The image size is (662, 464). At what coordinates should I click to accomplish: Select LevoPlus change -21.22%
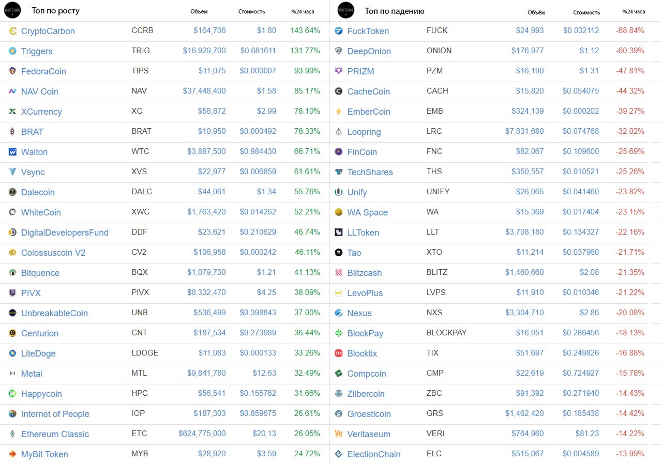pos(630,292)
